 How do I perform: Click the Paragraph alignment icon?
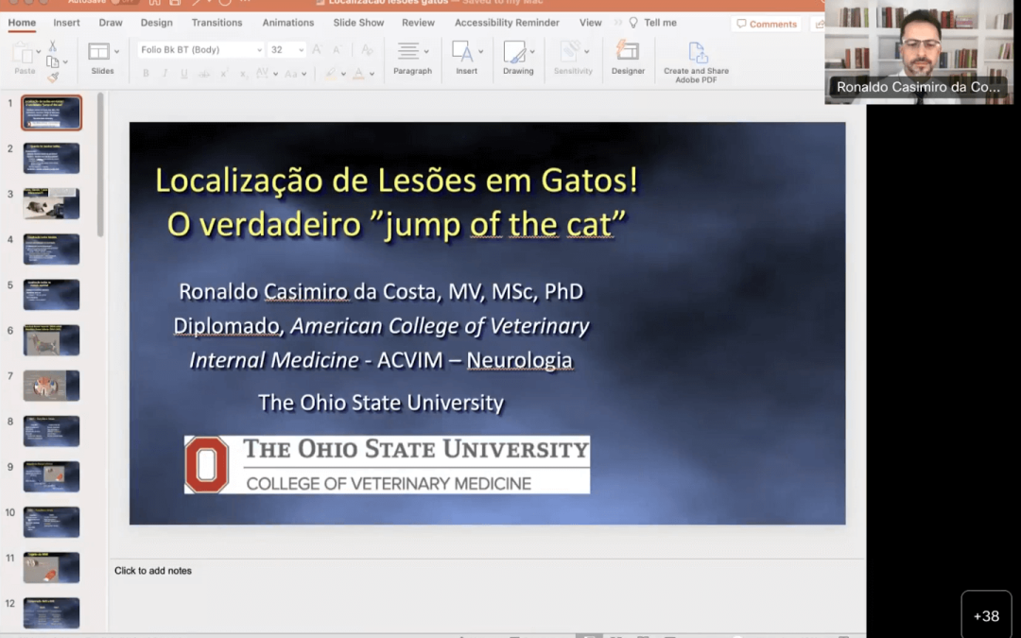(408, 51)
